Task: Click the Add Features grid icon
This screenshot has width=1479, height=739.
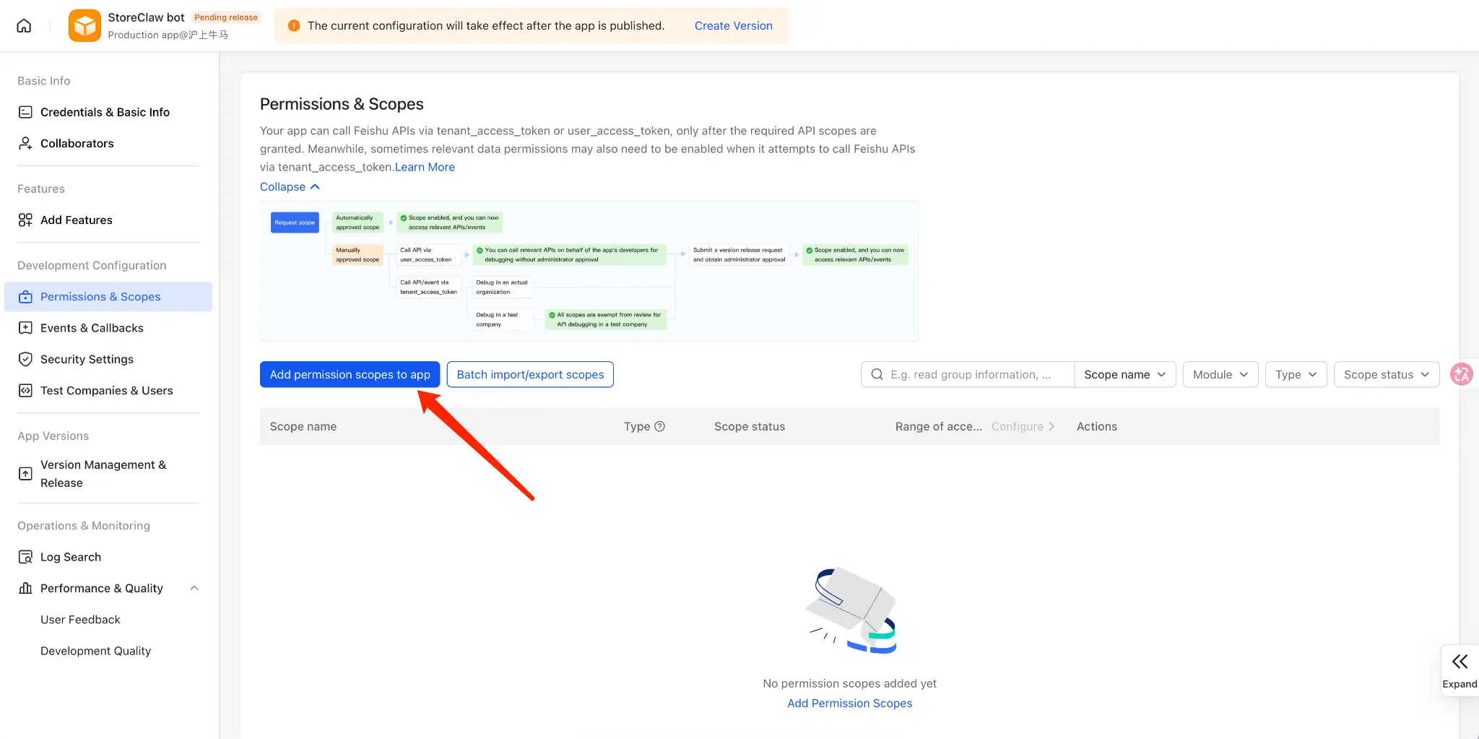Action: 25,220
